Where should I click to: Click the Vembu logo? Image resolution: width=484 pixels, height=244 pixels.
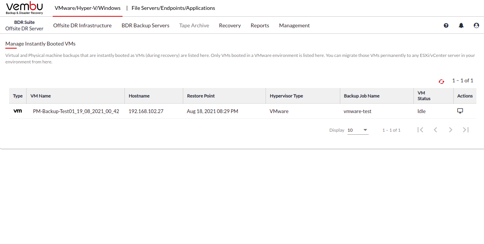pos(25,8)
